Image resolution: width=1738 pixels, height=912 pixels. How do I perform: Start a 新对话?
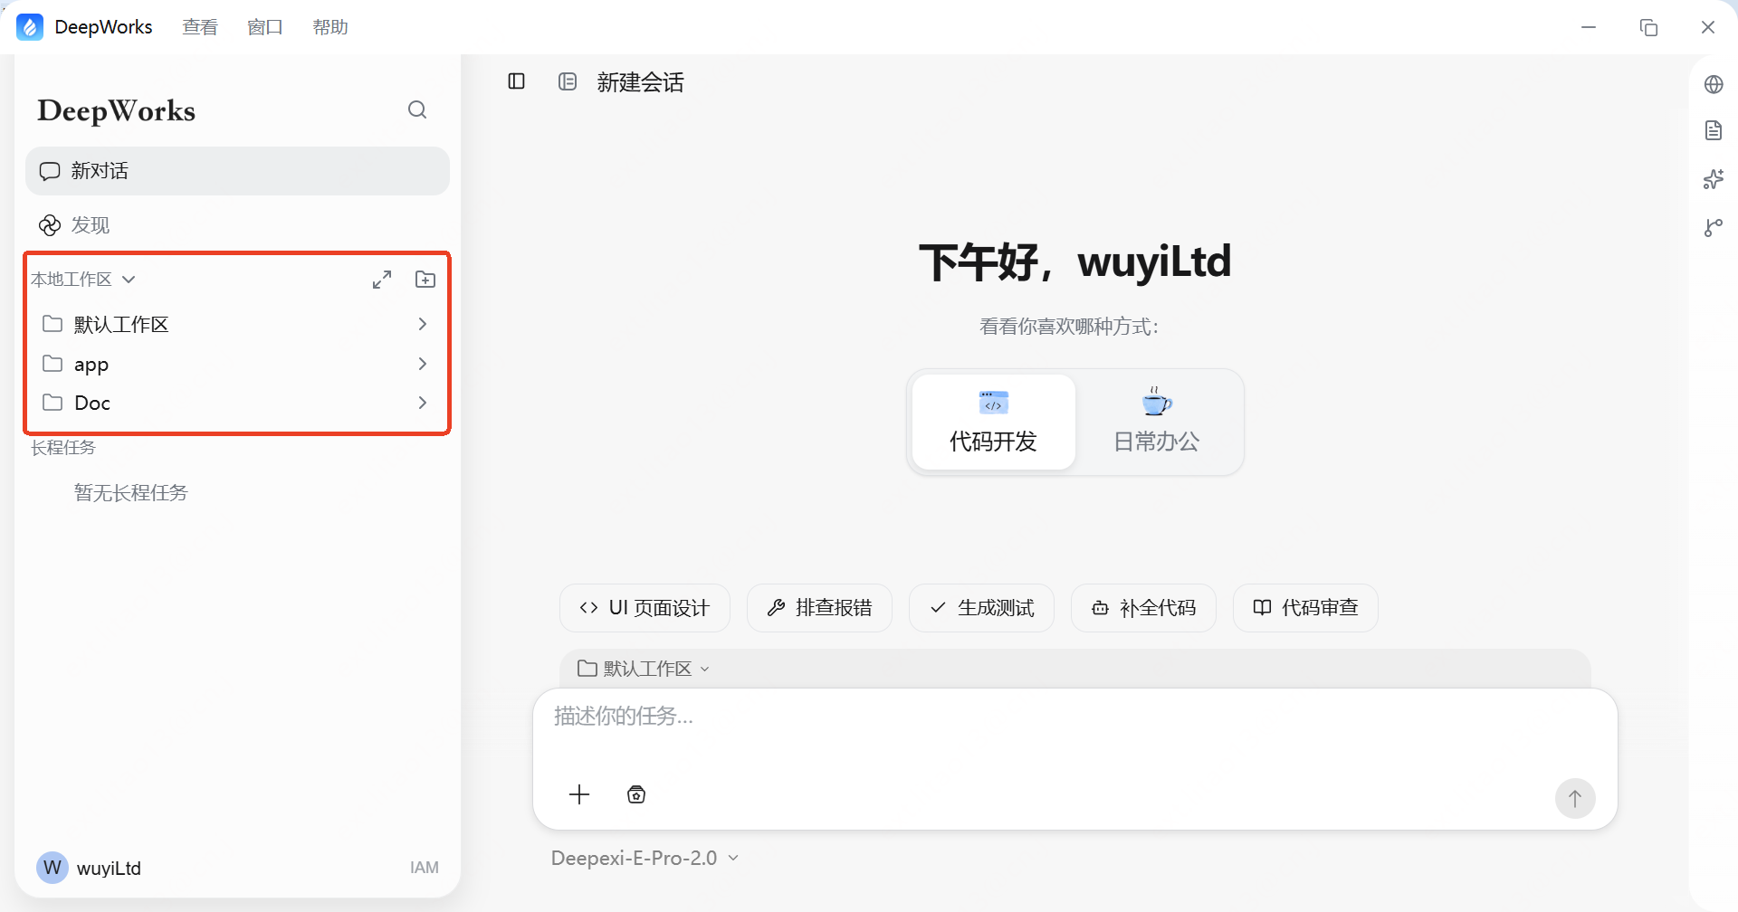[237, 171]
